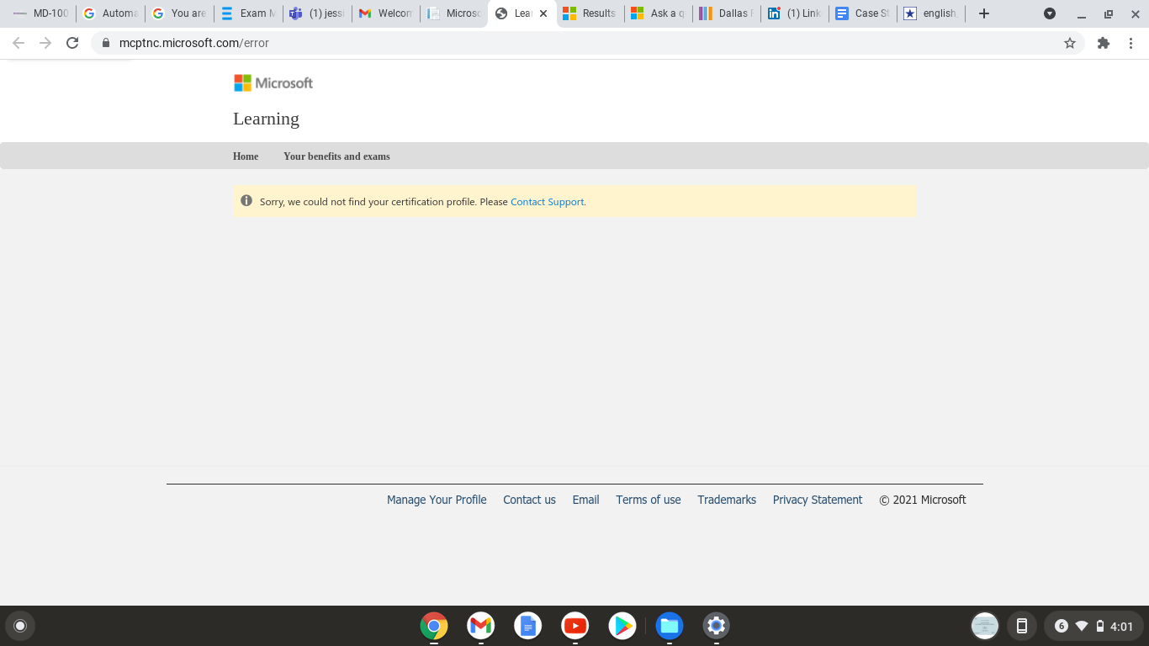Open the Email footer link
The width and height of the screenshot is (1149, 646).
tap(585, 500)
